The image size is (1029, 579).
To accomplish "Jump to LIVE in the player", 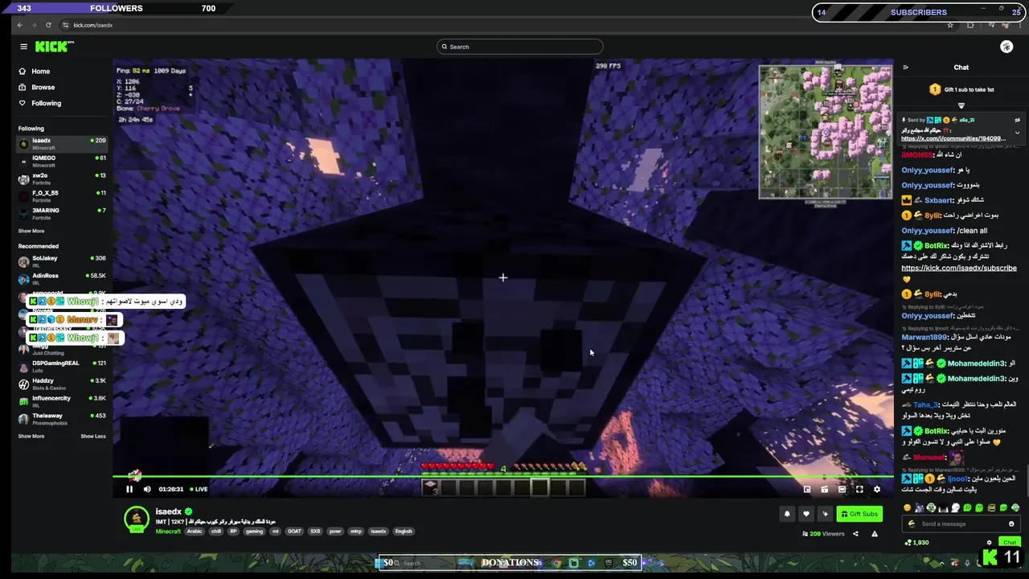I will pos(198,489).
